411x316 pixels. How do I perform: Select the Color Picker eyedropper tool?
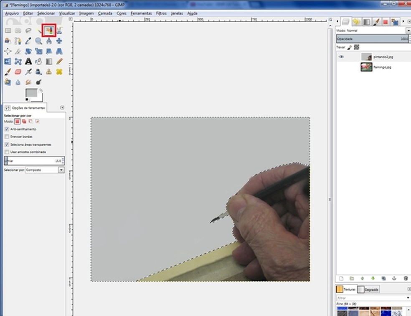[28, 41]
